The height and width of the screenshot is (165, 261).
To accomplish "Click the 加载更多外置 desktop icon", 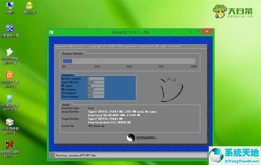I will [10, 31].
